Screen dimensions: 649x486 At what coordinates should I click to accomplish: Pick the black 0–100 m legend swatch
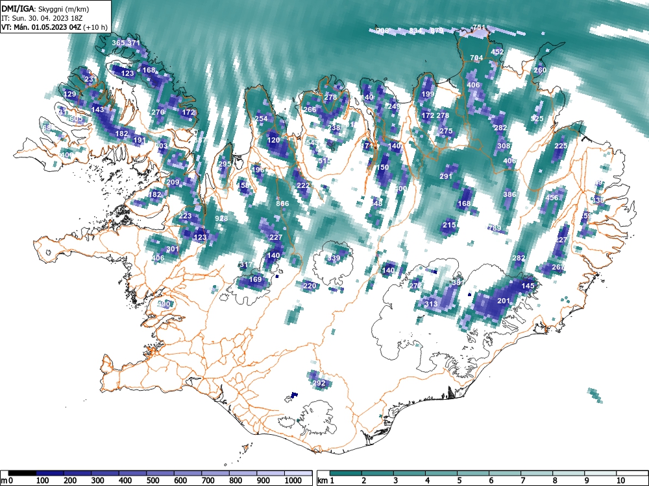click(22, 473)
